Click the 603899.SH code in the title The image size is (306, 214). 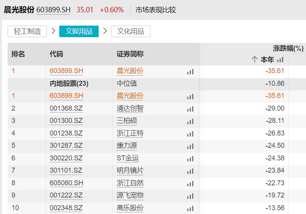(54, 10)
